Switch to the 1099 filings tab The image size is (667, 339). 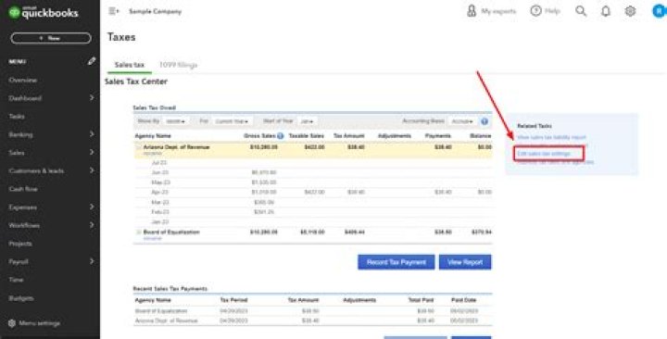click(x=178, y=65)
